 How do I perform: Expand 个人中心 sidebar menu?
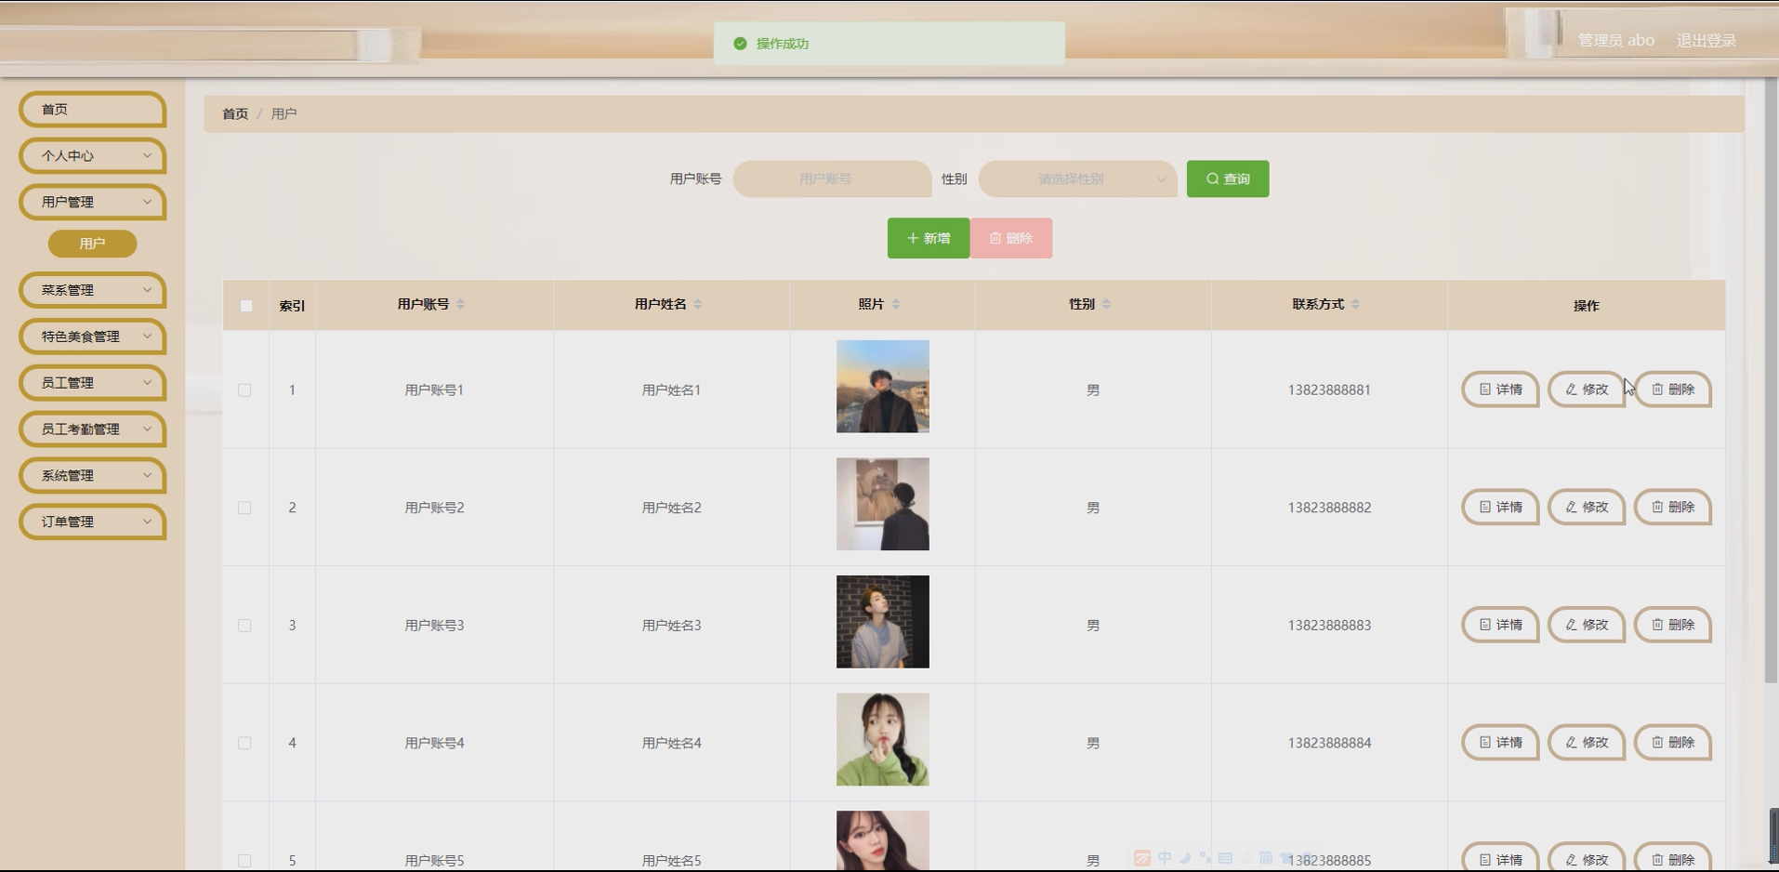[x=92, y=155]
